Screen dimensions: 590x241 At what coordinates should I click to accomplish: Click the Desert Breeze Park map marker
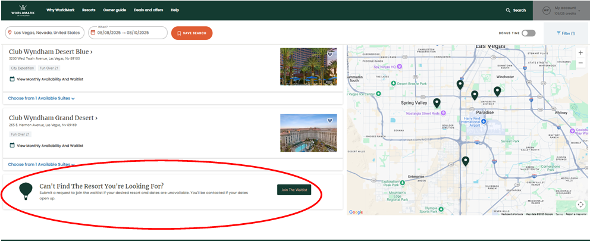click(393, 83)
